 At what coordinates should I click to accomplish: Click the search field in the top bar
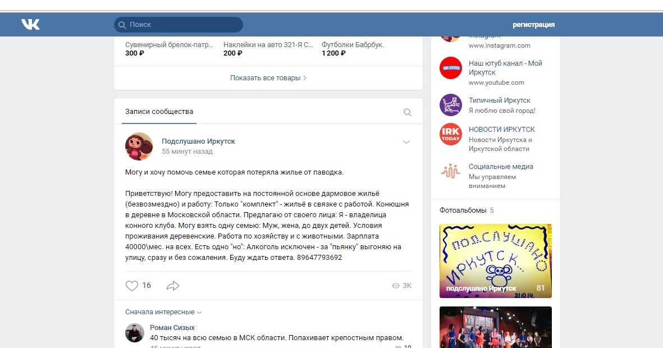[179, 25]
